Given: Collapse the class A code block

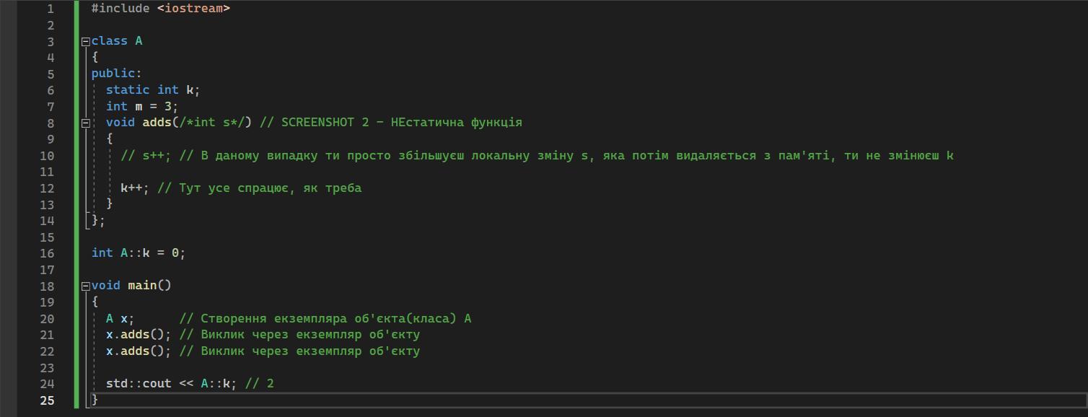Looking at the screenshot, I should 85,42.
